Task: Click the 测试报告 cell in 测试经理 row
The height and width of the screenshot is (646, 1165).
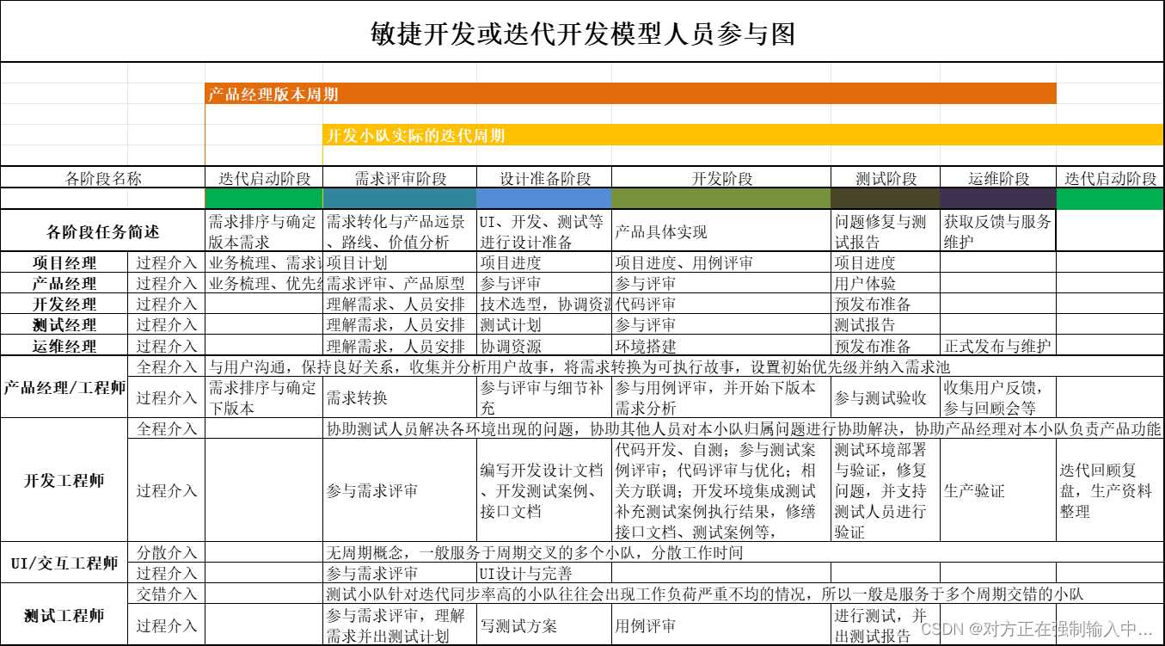Action: coord(886,325)
